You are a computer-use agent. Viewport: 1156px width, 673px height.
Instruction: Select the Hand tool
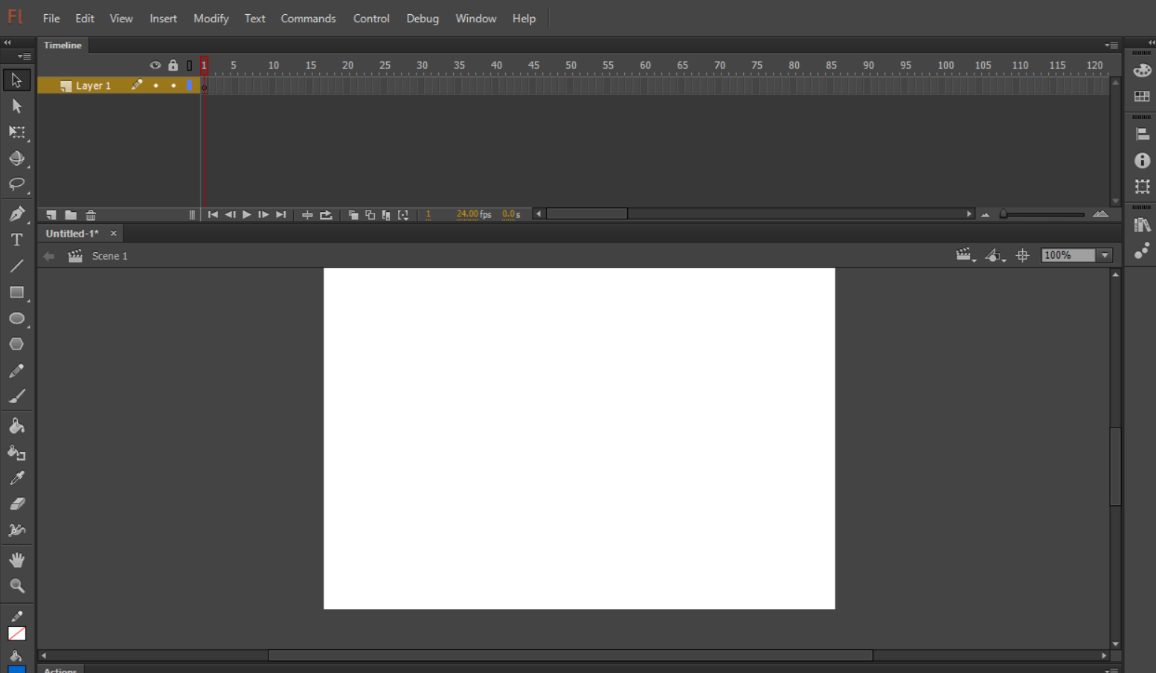tap(16, 560)
